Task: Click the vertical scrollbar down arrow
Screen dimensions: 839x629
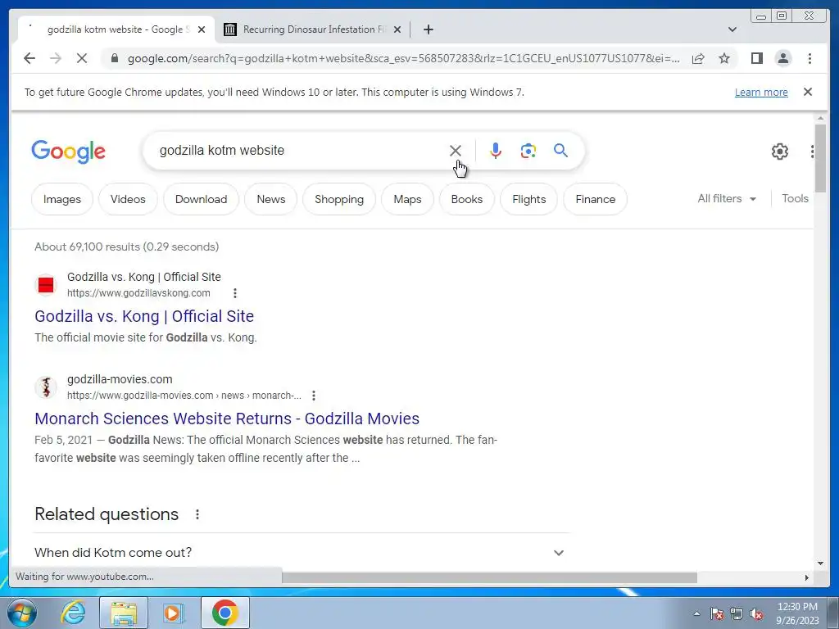Action: click(x=820, y=563)
